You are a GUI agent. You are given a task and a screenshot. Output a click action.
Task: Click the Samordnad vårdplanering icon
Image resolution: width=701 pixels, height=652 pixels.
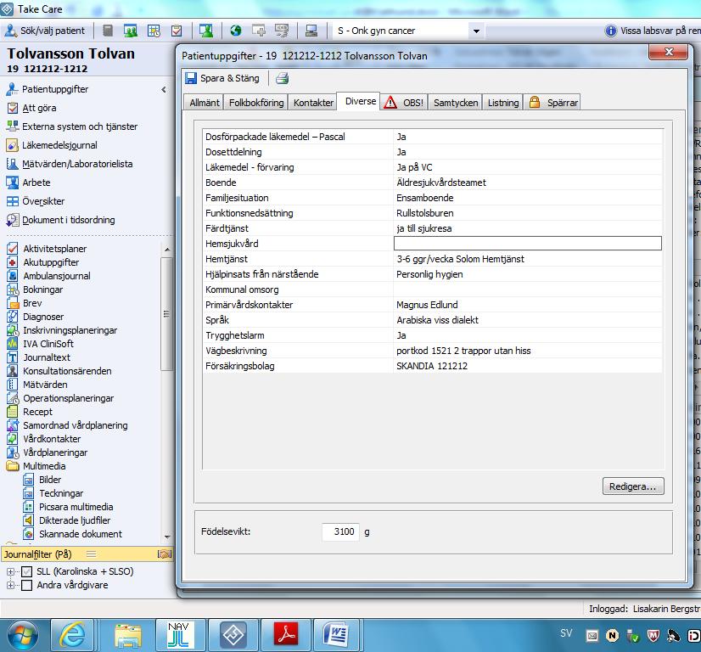(x=13, y=425)
